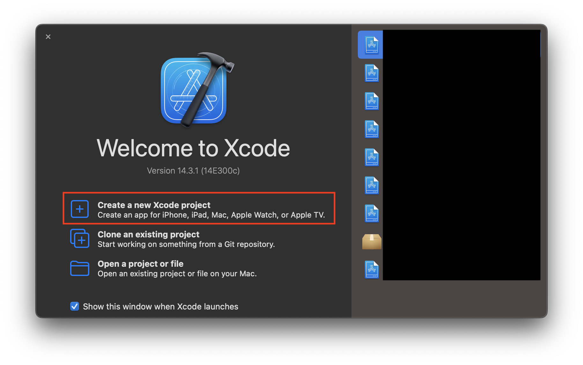The image size is (583, 365).
Task: Click the plus icon for new Xcode project
Action: point(80,209)
